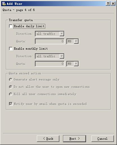Enable the daily limit checkbox
This screenshot has width=117, height=145.
click(11, 26)
